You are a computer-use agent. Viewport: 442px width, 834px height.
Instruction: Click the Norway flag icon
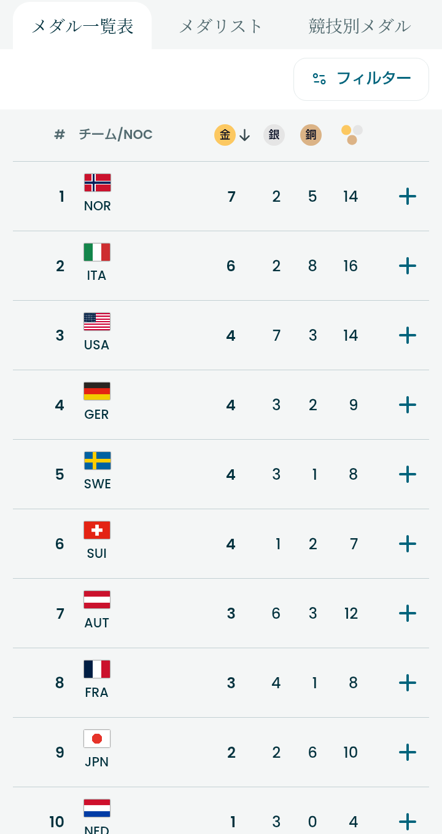(97, 183)
